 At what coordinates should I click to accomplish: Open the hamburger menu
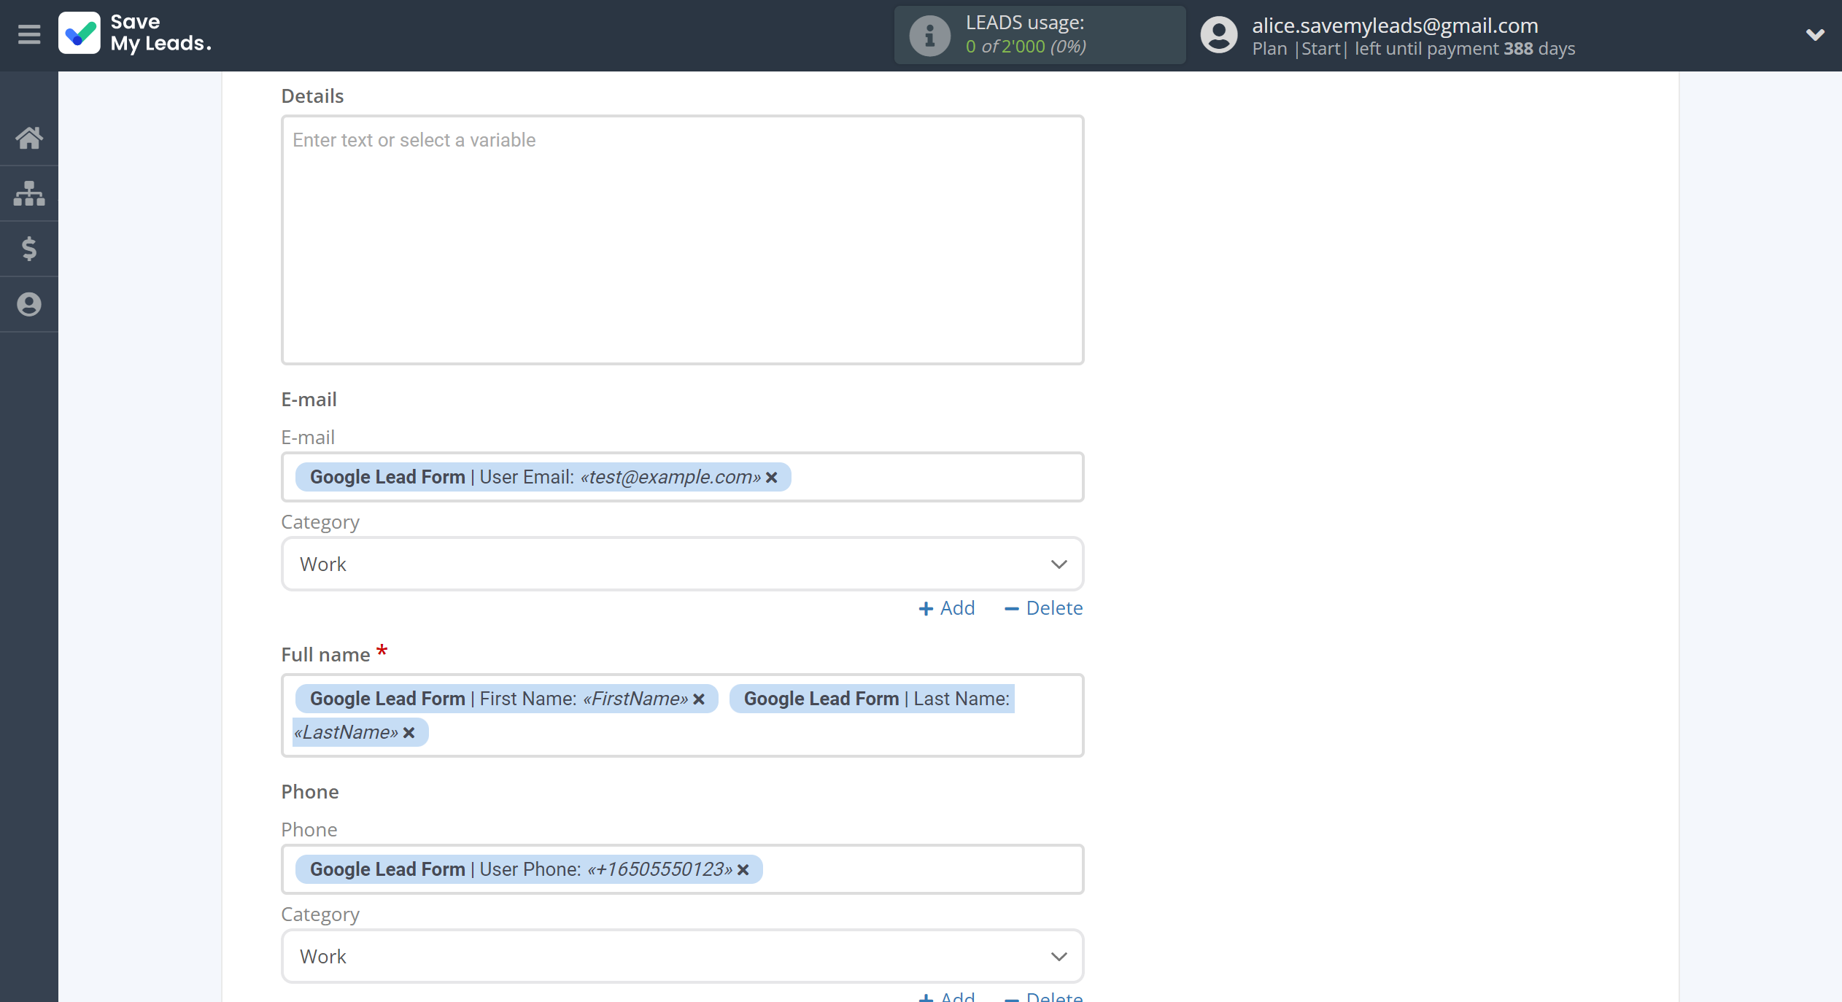coord(29,34)
